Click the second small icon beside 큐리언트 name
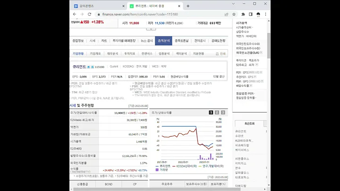This screenshot has height=191, width=340. pos(93,67)
